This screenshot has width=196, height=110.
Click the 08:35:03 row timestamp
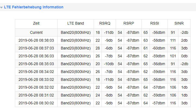click(x=36, y=64)
